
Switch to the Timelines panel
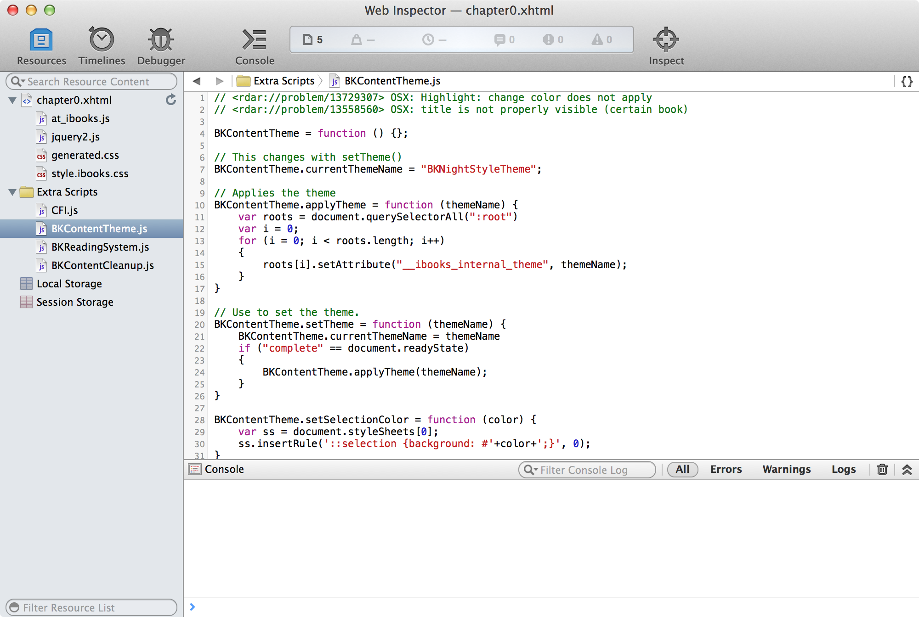[102, 45]
